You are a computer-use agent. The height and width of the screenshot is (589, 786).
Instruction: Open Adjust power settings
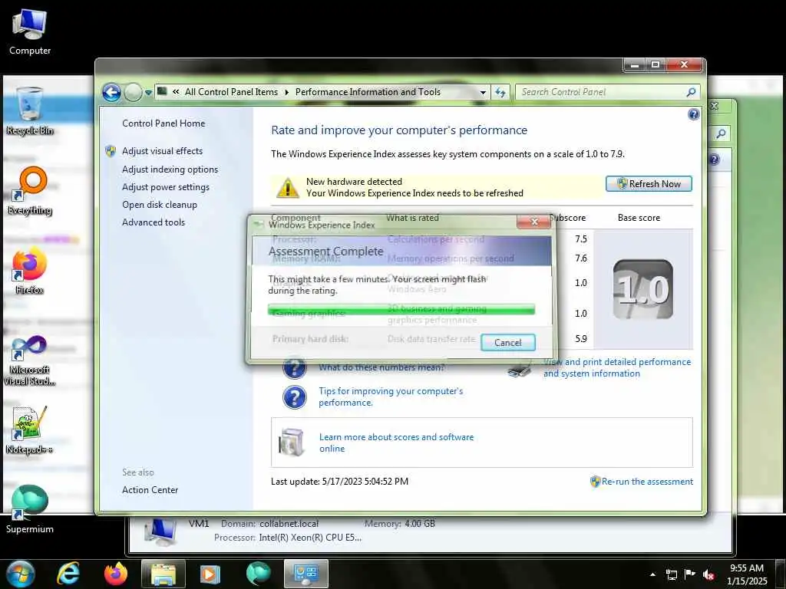point(166,187)
